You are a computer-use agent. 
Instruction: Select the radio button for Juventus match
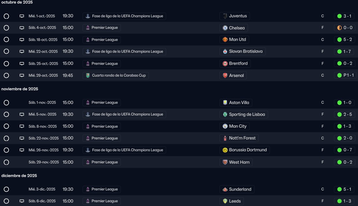(6, 16)
